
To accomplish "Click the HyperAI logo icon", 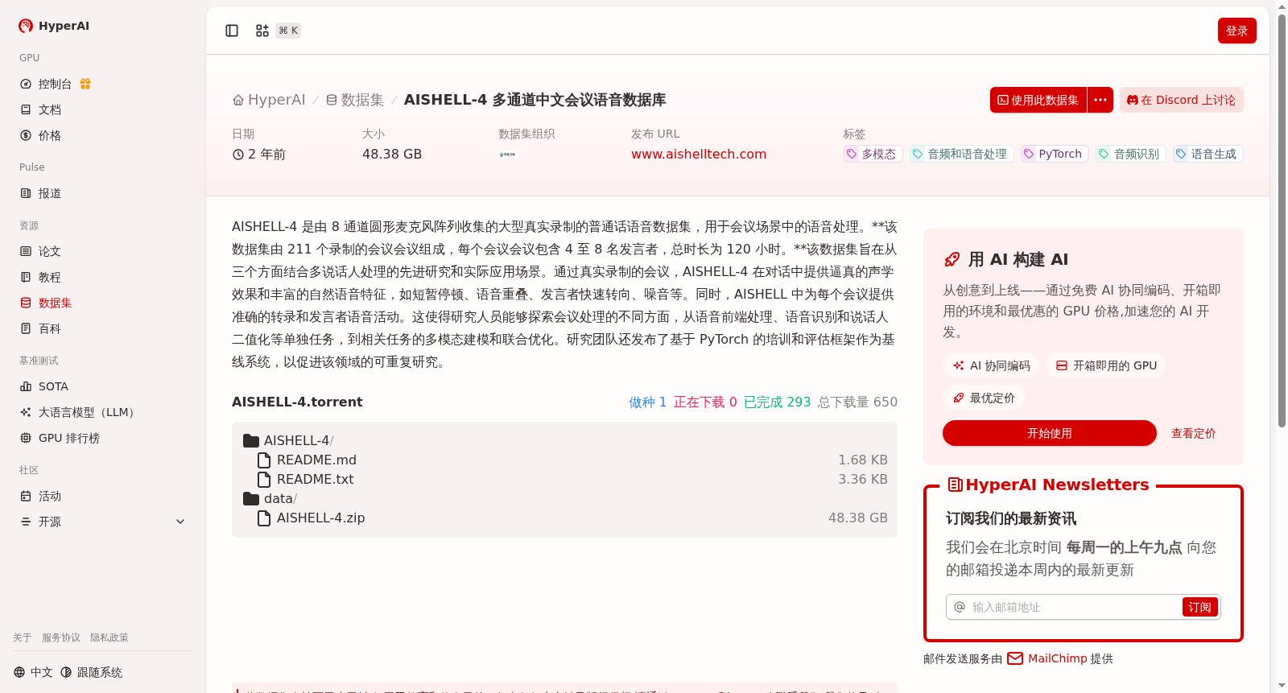I will (x=26, y=26).
